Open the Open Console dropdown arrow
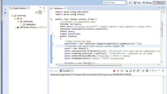The height and width of the screenshot is (94, 167). (x=156, y=71)
